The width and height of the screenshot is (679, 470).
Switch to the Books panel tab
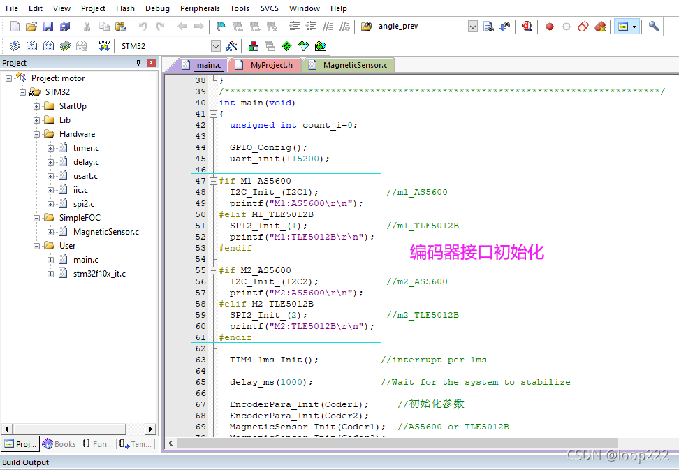pos(60,444)
